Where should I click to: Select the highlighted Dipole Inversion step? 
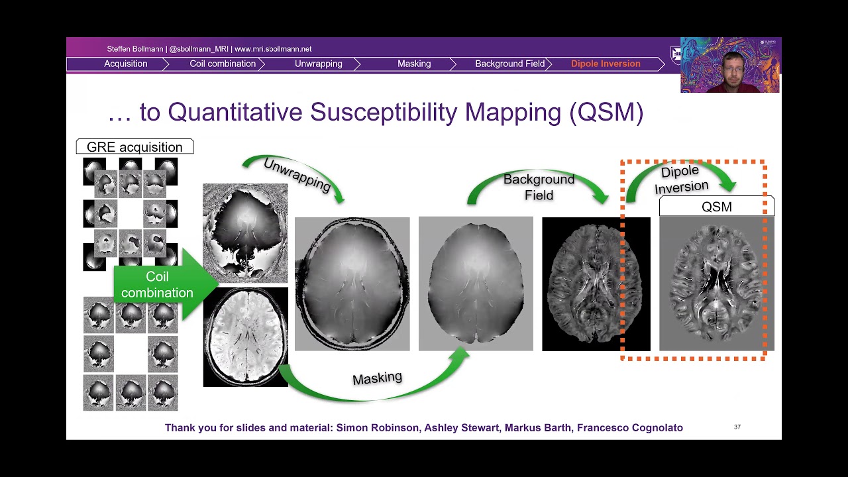[x=606, y=64]
